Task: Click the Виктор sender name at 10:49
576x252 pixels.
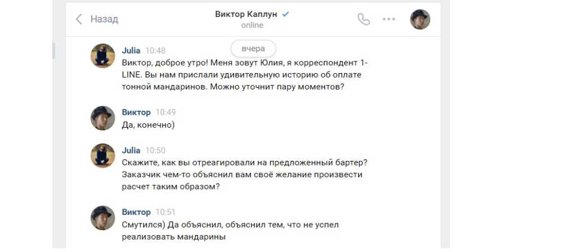Action: tap(136, 112)
